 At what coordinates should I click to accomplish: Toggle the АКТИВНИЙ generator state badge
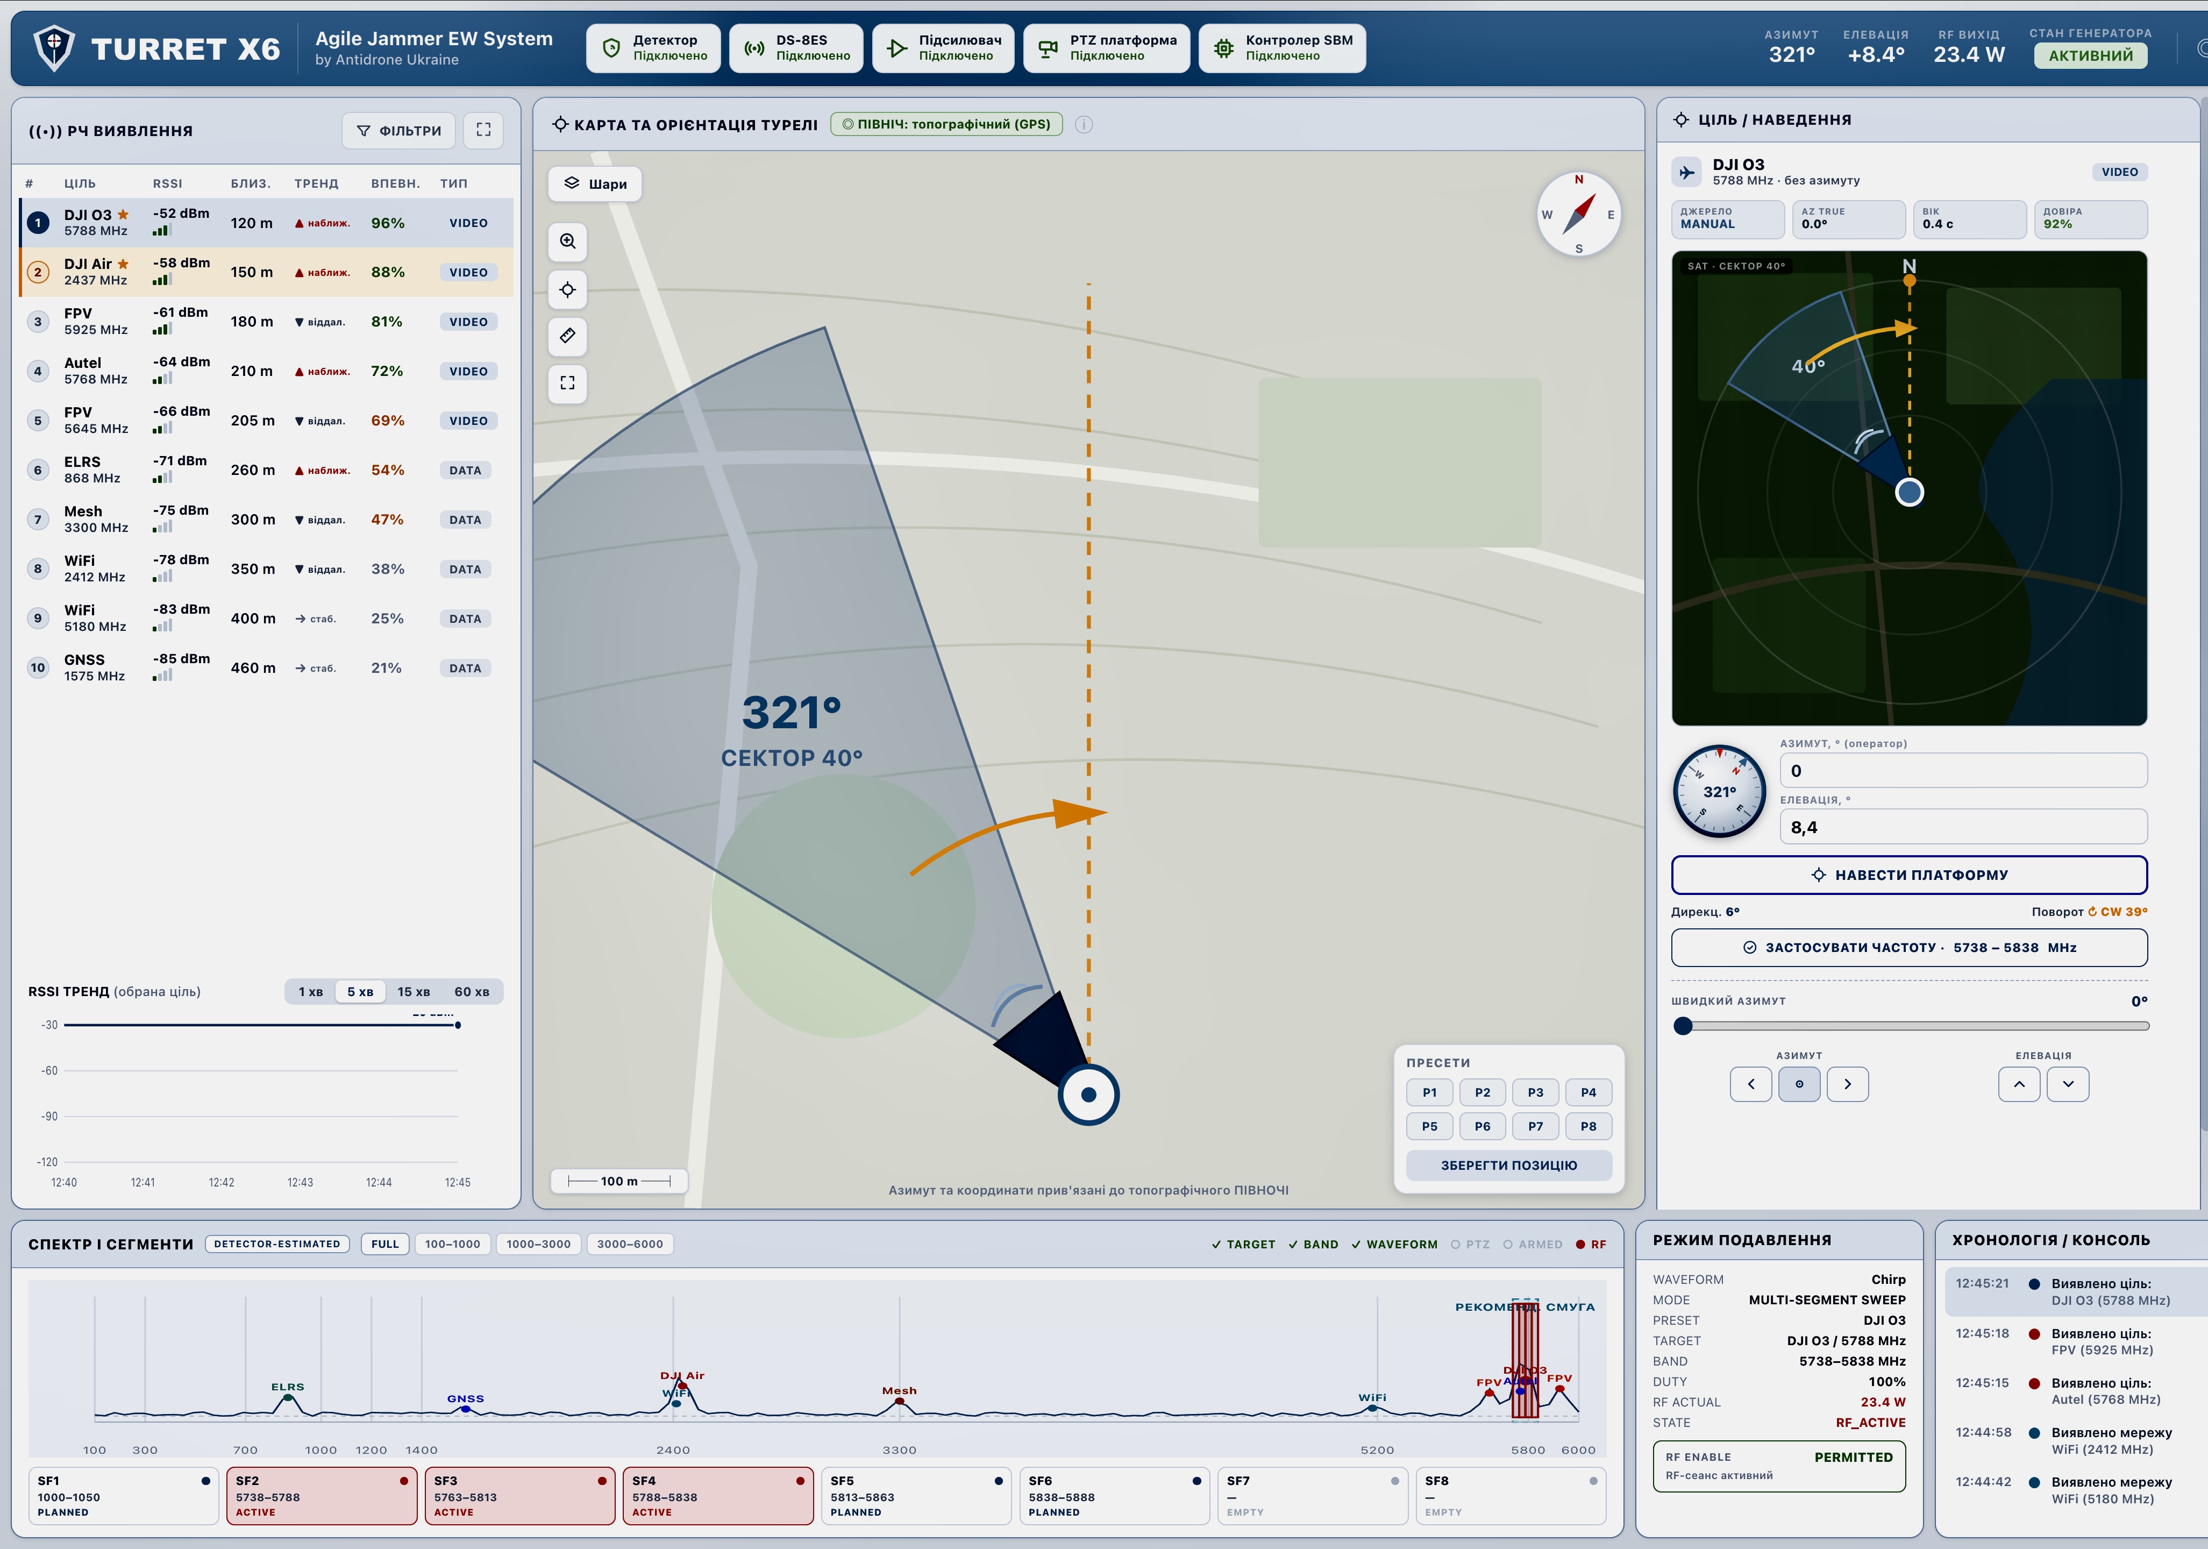2091,56
